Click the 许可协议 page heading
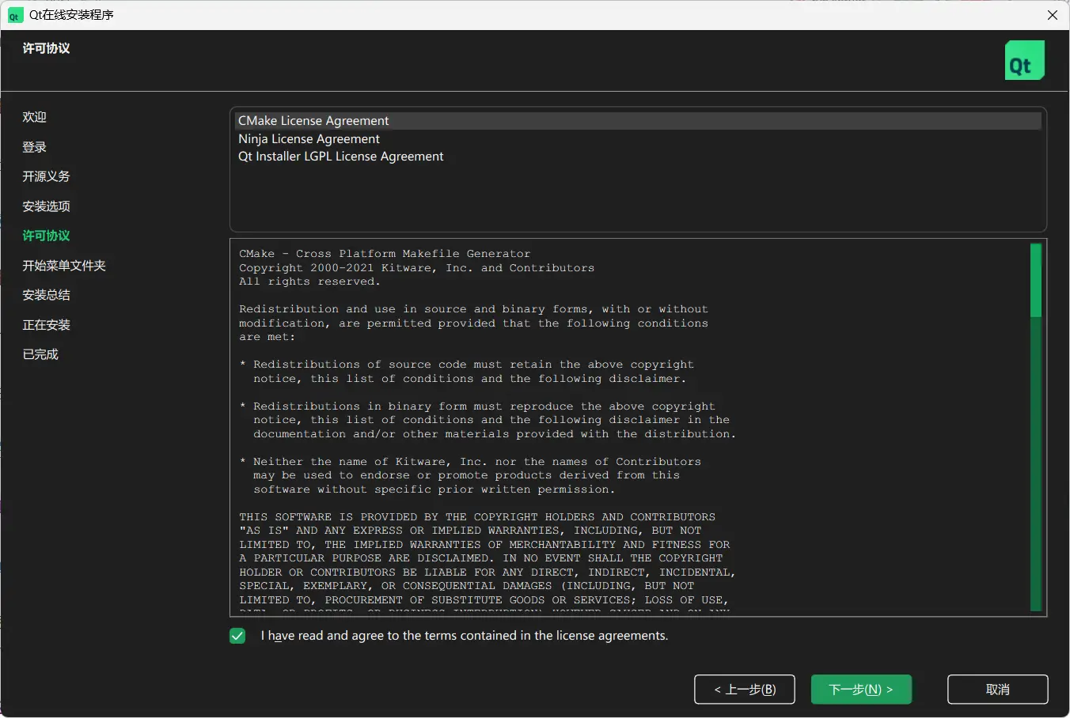This screenshot has height=718, width=1070. tap(47, 48)
